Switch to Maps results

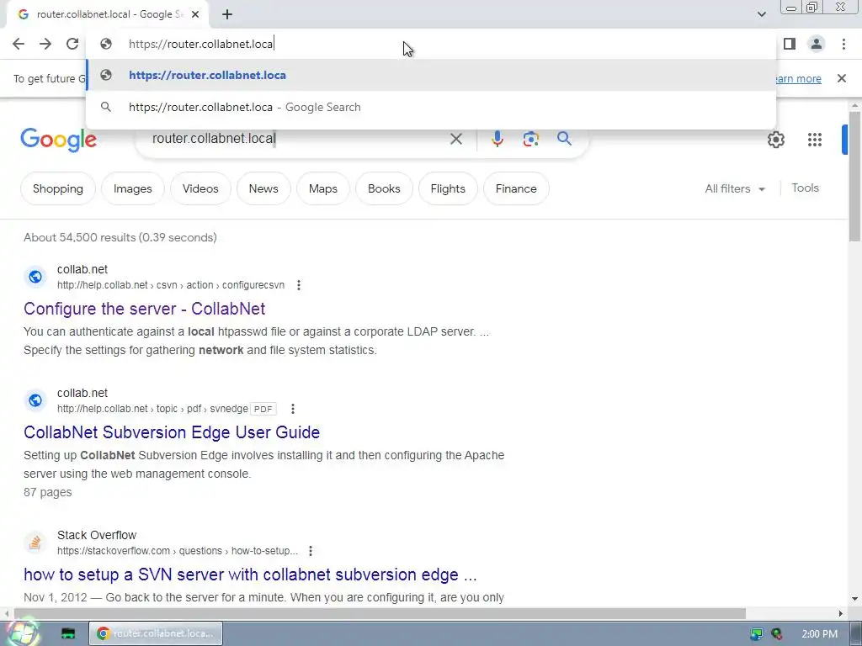point(322,188)
